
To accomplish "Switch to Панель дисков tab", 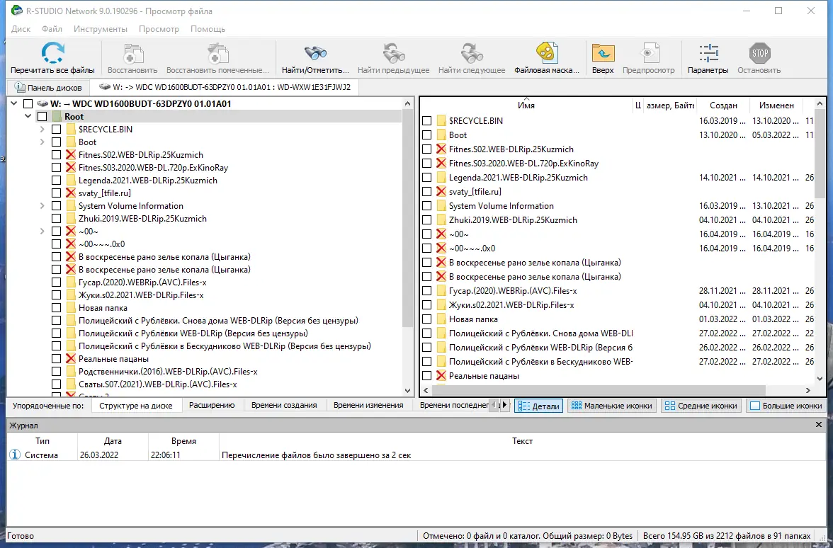I will tap(48, 88).
